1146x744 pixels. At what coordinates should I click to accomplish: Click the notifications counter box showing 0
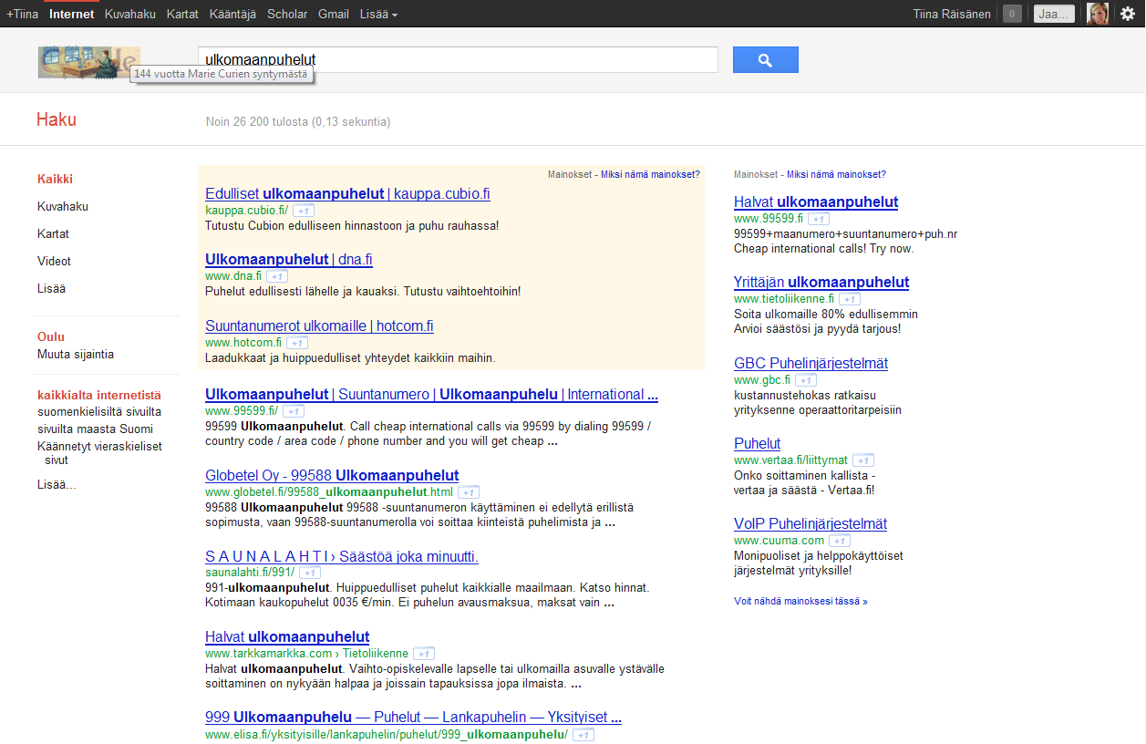click(x=1012, y=14)
